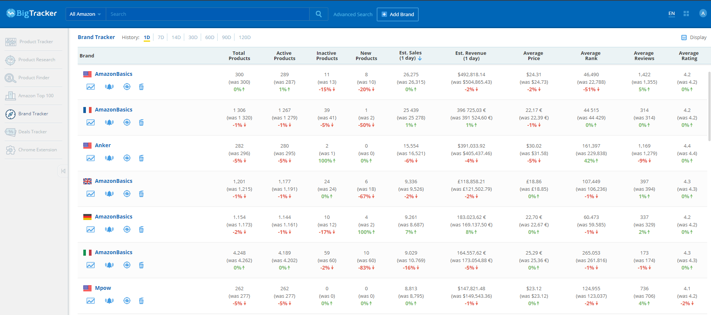Viewport: 711px width, 315px height.
Task: Open German AmazonBasics brand link
Action: tap(114, 217)
